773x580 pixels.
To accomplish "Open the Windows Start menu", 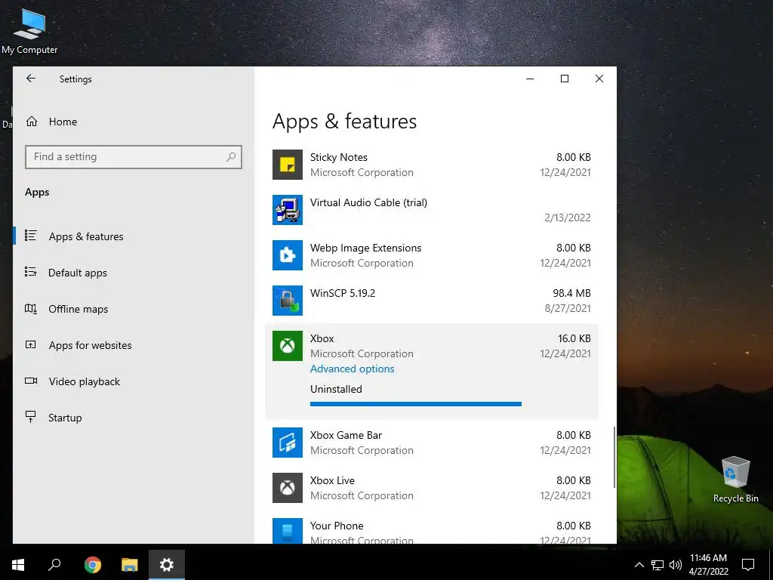I will pos(18,565).
